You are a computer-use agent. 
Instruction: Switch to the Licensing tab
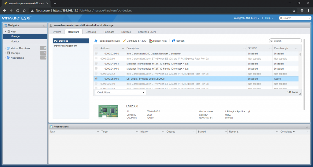click(91, 32)
